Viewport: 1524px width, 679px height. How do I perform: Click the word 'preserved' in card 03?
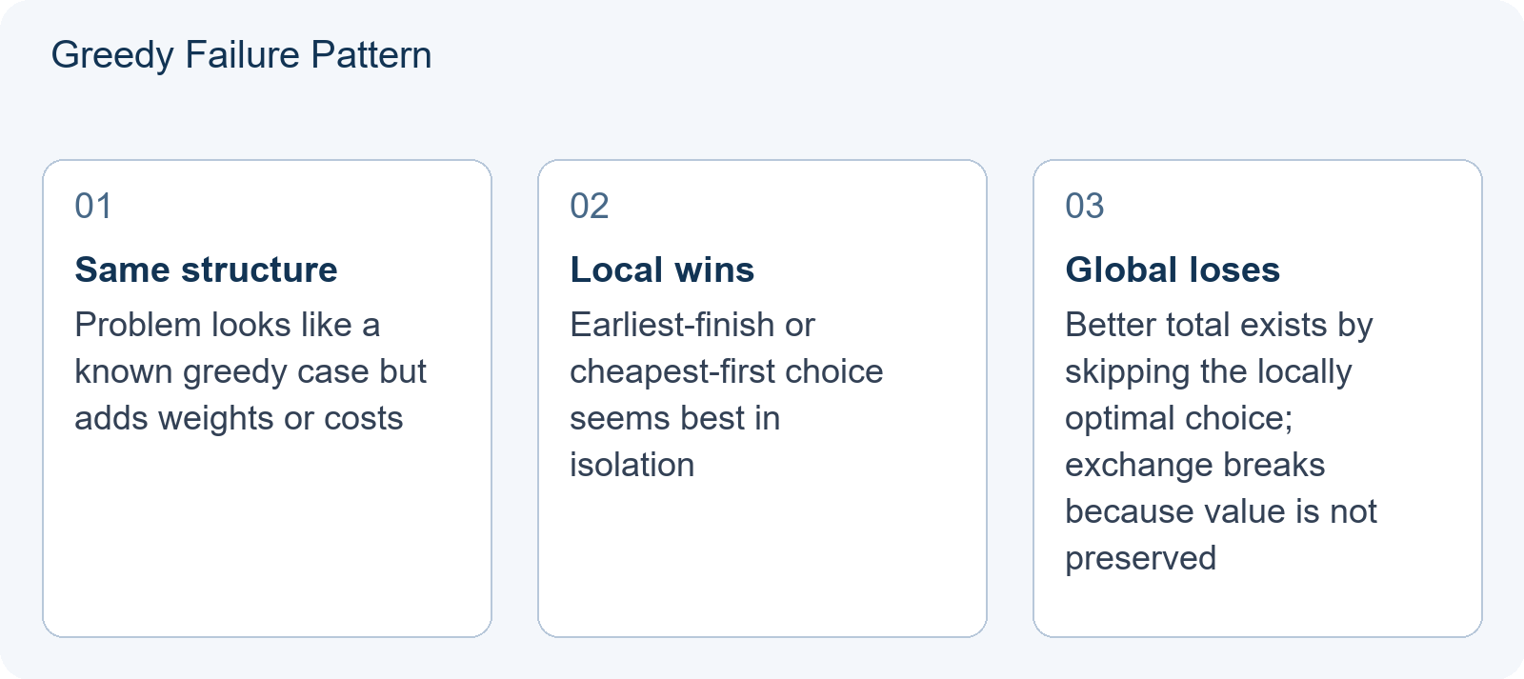tap(1141, 558)
